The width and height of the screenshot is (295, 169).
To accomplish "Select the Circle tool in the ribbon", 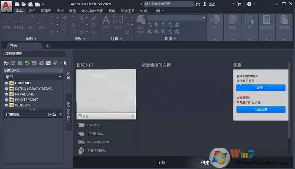I will pyautogui.click(x=30, y=23).
